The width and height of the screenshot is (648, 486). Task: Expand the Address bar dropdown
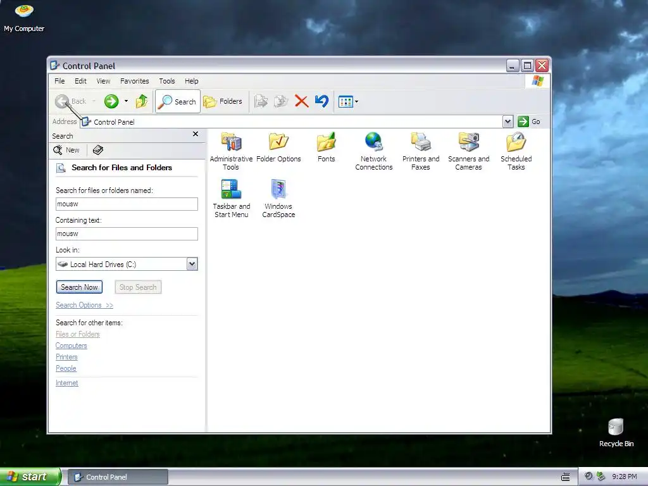click(x=508, y=121)
